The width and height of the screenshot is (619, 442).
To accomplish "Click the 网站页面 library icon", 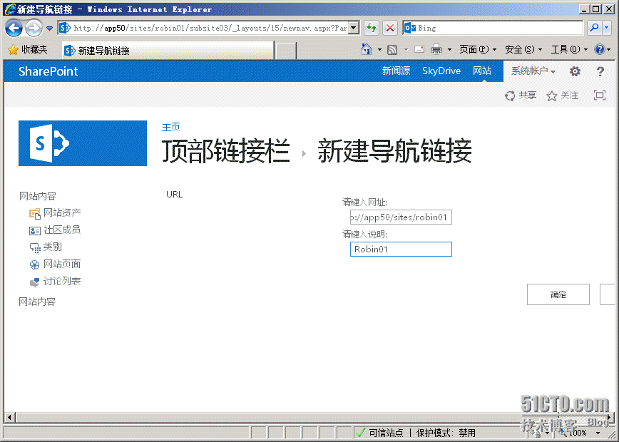I will click(35, 264).
